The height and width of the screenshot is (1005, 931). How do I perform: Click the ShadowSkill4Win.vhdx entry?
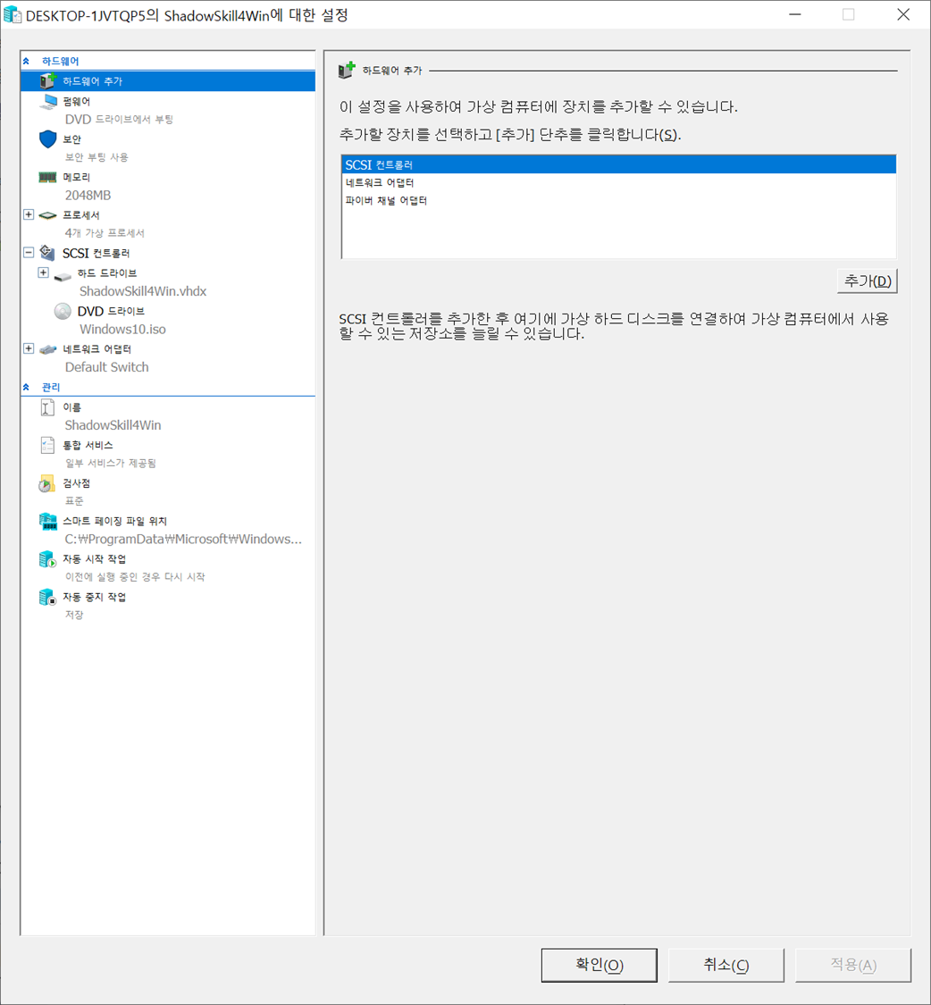pyautogui.click(x=143, y=291)
